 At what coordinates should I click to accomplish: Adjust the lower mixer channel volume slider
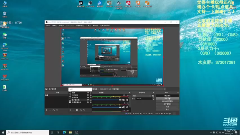(107, 107)
